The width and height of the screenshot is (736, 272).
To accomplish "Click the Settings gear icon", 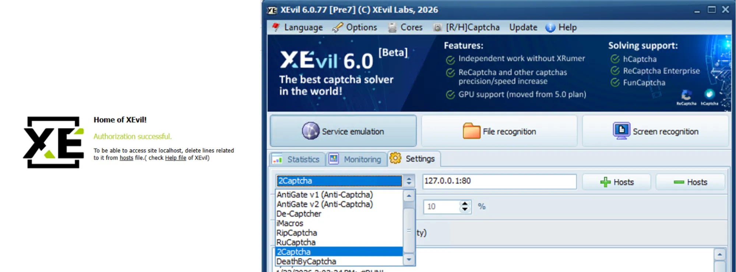I will point(395,158).
